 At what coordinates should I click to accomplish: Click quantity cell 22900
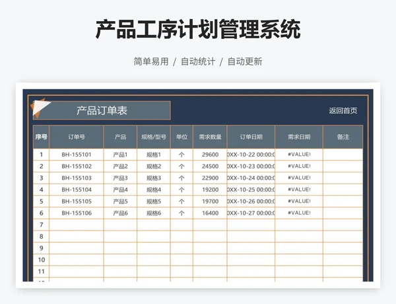pyautogui.click(x=210, y=178)
